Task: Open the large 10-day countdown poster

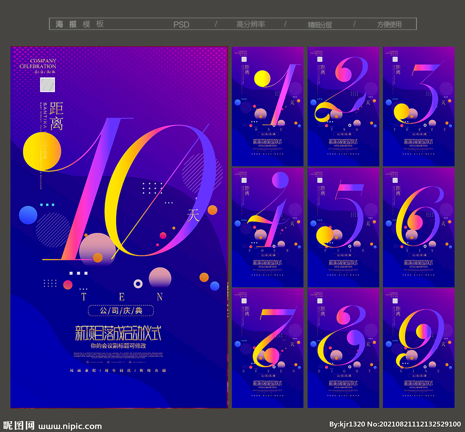Action: 119,227
